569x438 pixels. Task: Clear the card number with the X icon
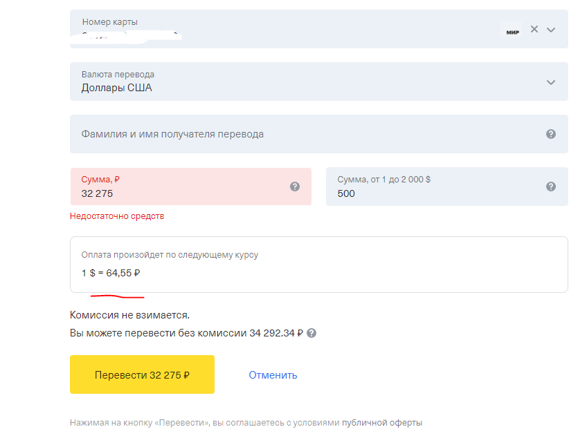[x=534, y=29]
